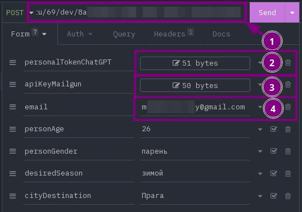The height and width of the screenshot is (212, 302).
Task: Uncheck the cityDestination field checkbox
Action: [x=274, y=196]
